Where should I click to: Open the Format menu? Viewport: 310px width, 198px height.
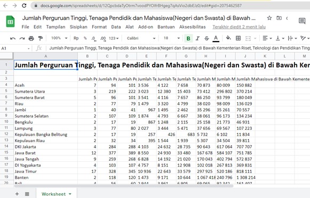(x=99, y=27)
